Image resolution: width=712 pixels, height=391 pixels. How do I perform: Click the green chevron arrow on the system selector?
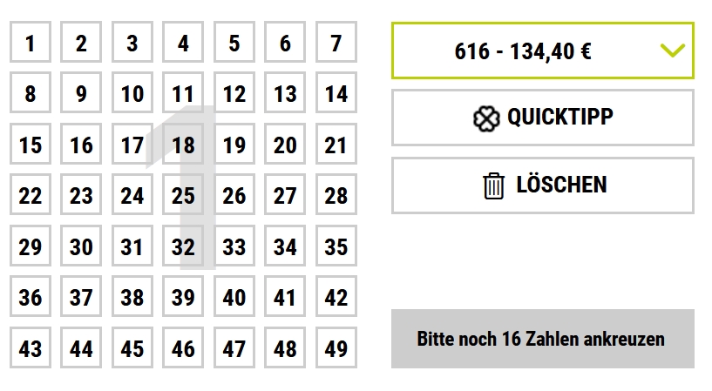pyautogui.click(x=673, y=50)
